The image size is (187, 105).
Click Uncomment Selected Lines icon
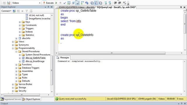[110, 3]
